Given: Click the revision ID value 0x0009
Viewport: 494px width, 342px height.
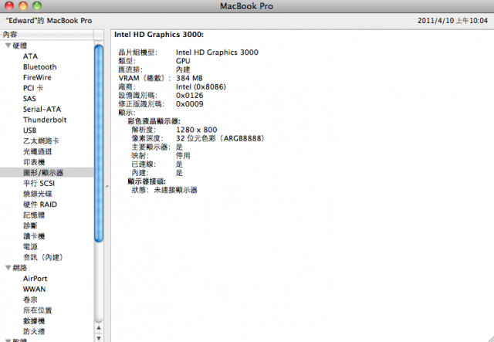Looking at the screenshot, I should [x=189, y=104].
